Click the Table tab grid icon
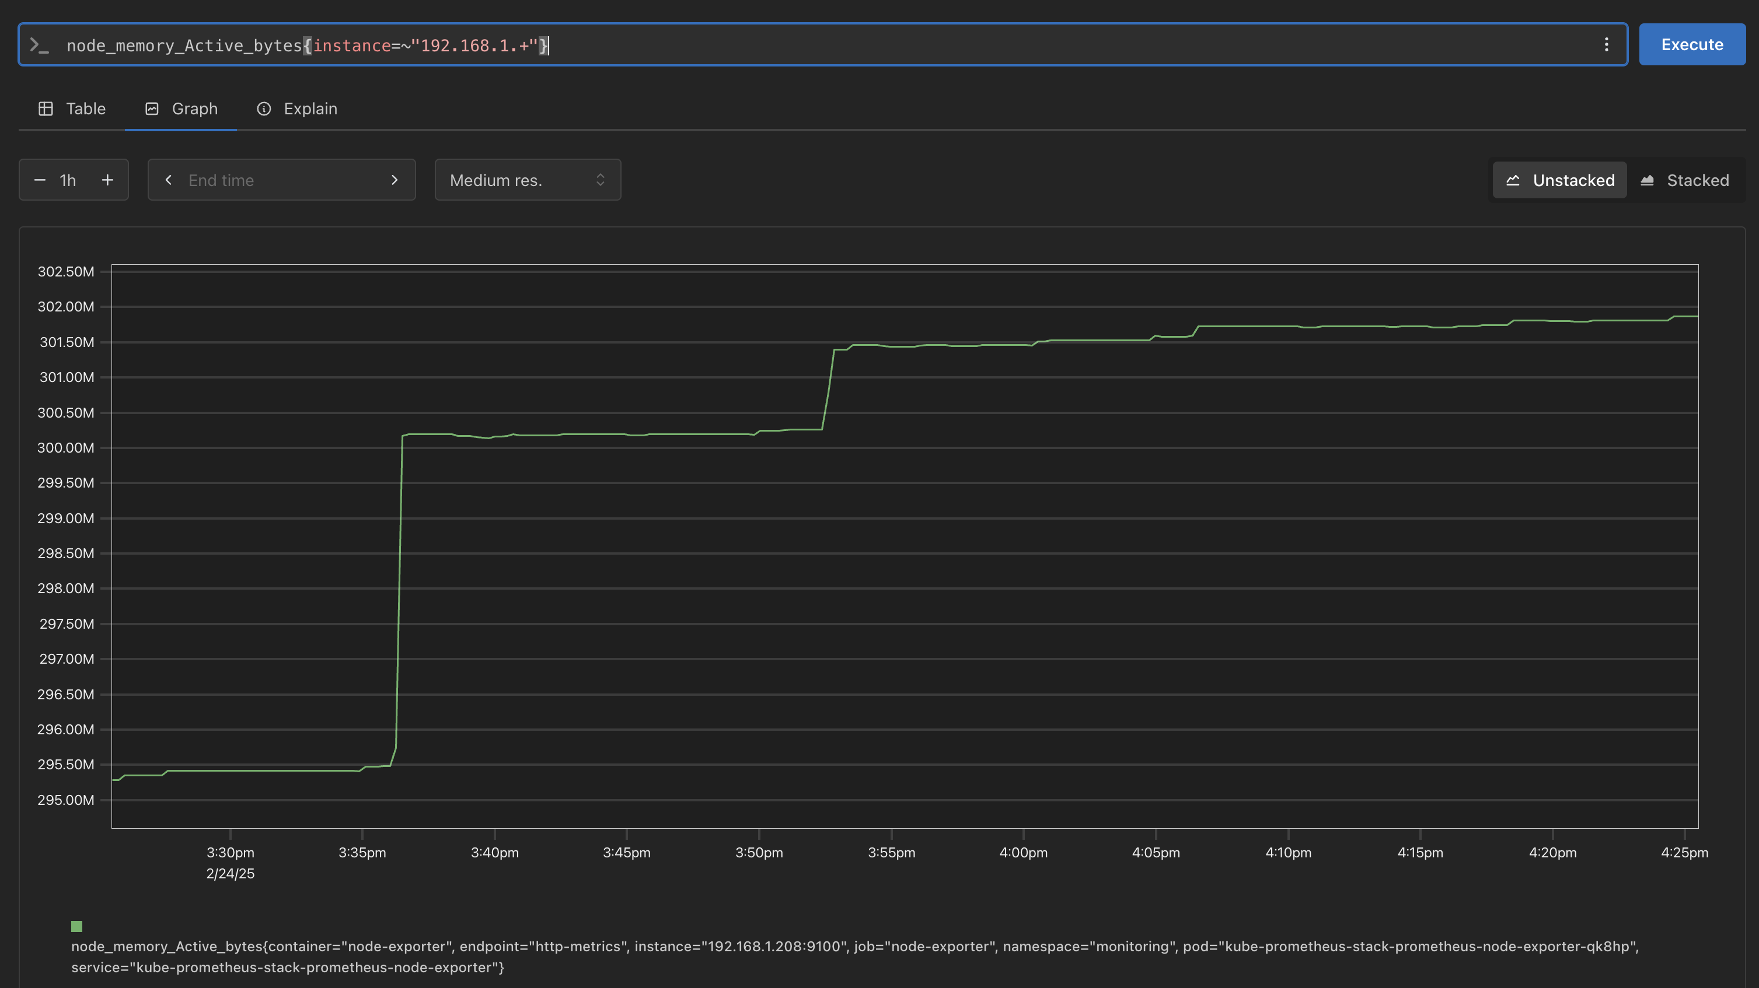Screen dimensions: 1759x988 pos(46,109)
